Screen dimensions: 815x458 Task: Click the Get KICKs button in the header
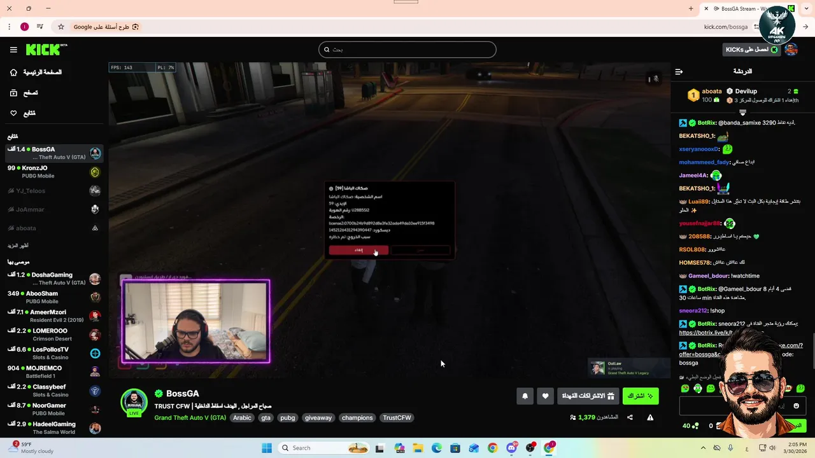click(x=751, y=50)
